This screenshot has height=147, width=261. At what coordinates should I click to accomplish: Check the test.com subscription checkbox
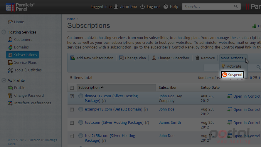pyautogui.click(x=72, y=123)
